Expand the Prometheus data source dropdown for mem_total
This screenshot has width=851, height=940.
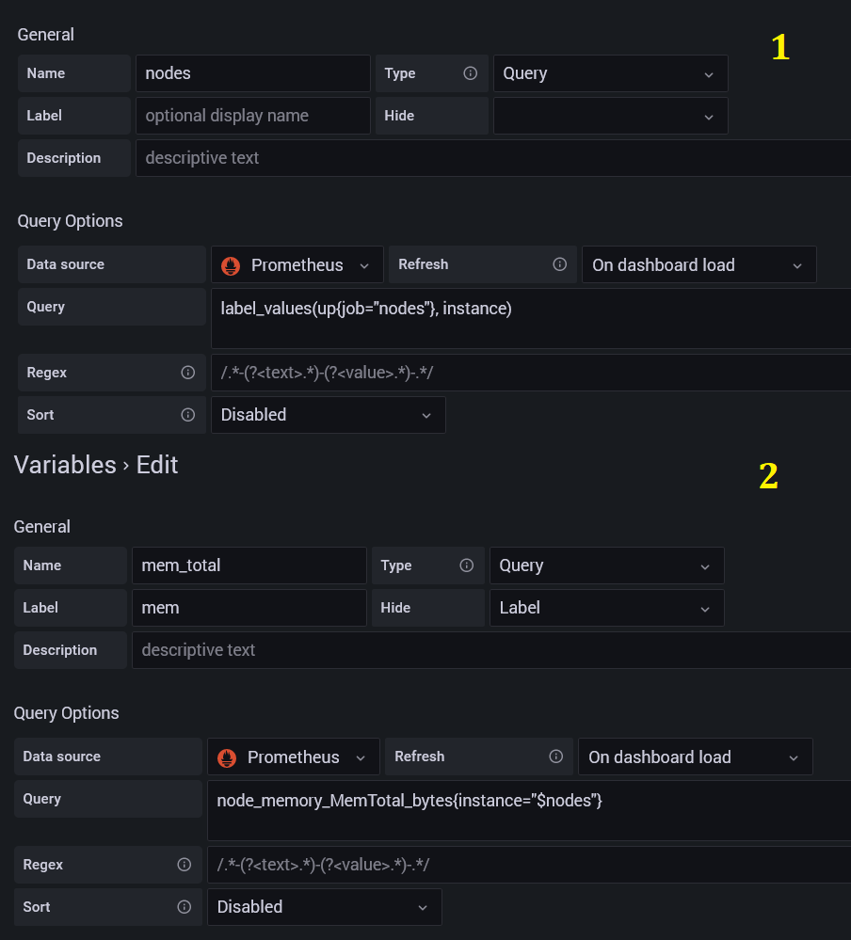pyautogui.click(x=293, y=757)
